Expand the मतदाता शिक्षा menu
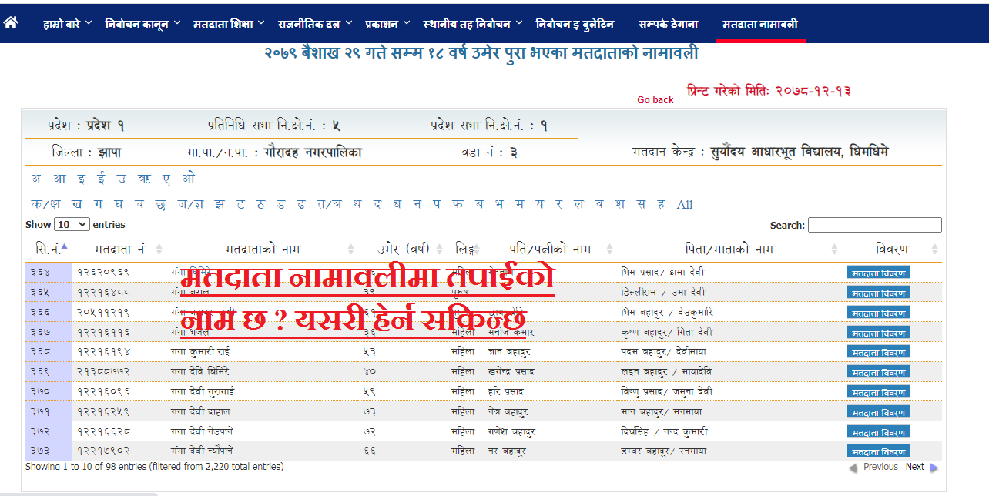Viewport: 989px width, 496px height. coord(230,24)
